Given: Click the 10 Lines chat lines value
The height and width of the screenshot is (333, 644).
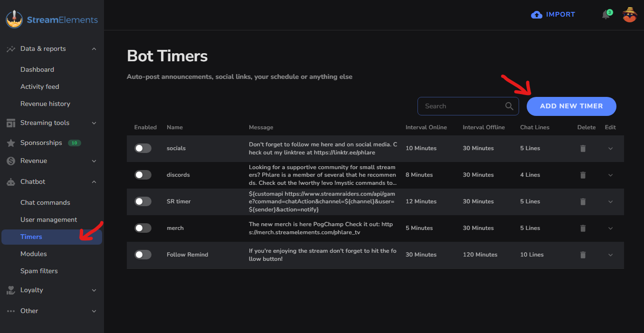Looking at the screenshot, I should coord(532,255).
